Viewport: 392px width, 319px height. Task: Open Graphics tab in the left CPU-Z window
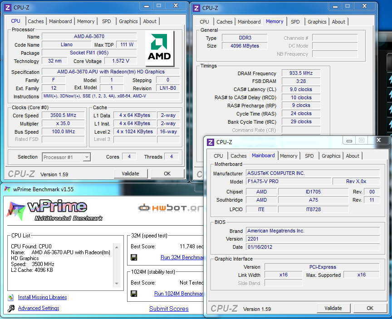(128, 21)
